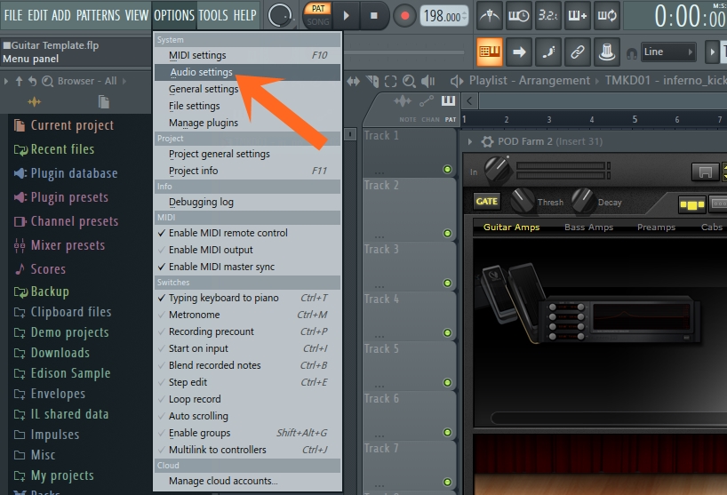Mute Track 1 using its green light
The height and width of the screenshot is (495, 727).
pos(447,170)
